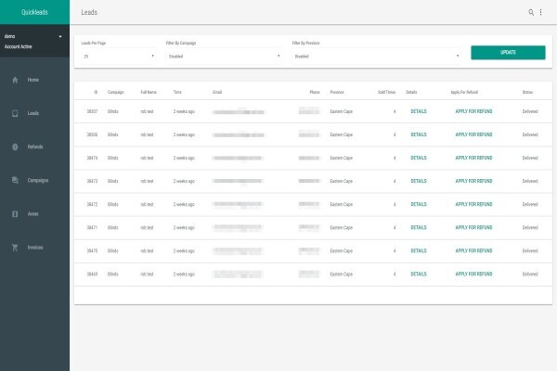Click Delivered status of lead 38473
557x371 pixels.
pos(530,181)
